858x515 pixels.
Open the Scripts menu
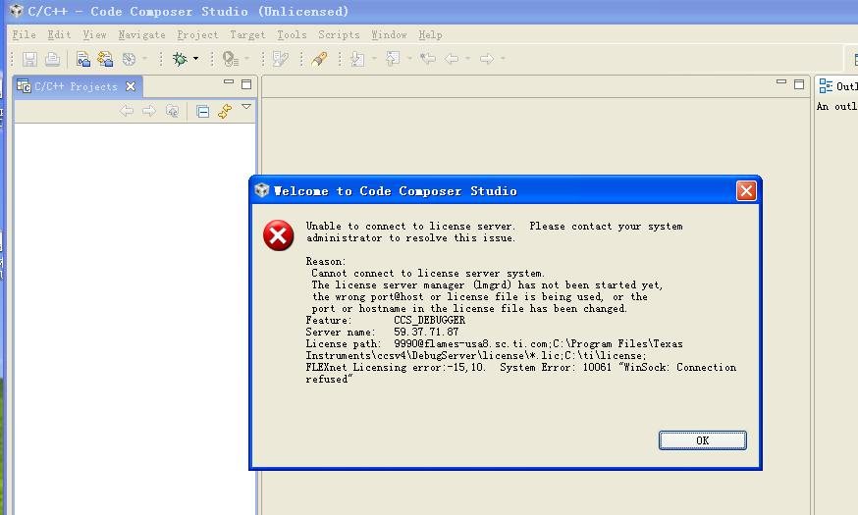[x=340, y=35]
